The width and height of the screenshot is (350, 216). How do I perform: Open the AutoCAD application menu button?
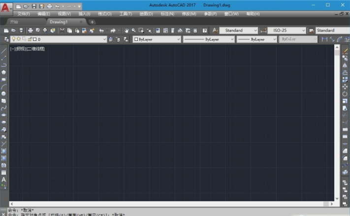coord(6,8)
